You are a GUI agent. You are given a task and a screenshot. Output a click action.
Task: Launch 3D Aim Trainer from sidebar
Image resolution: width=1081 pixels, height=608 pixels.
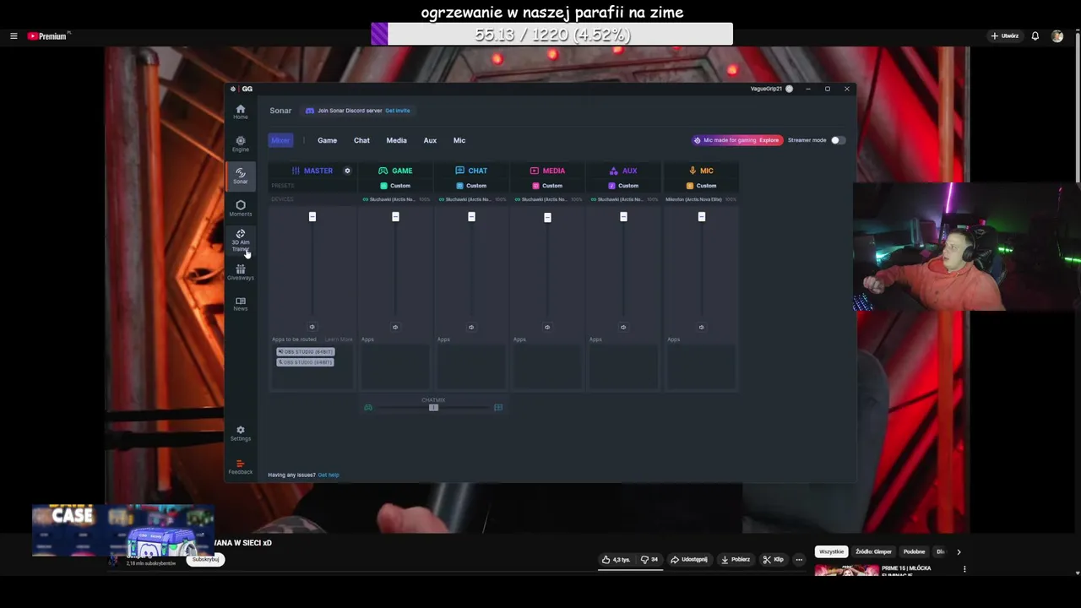click(x=241, y=240)
